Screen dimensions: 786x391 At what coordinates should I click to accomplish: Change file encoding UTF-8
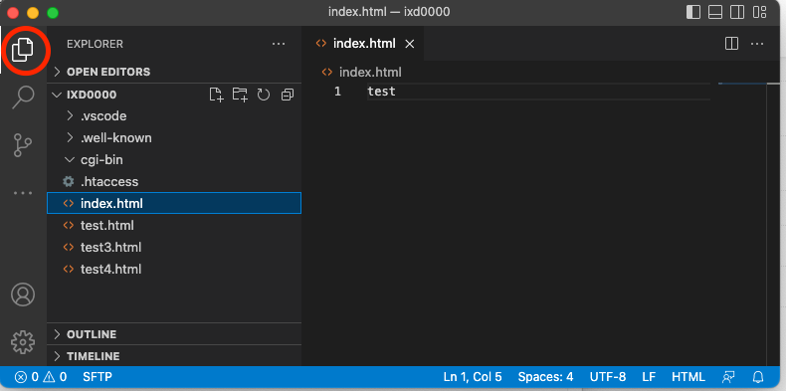[x=608, y=377]
